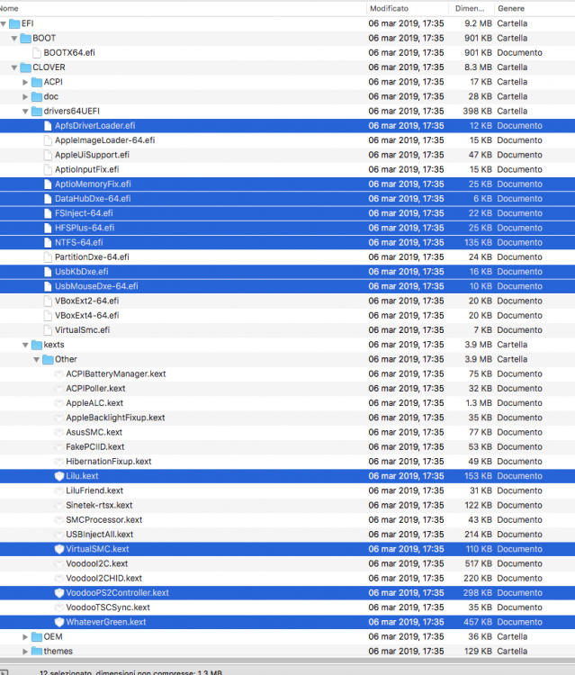Select the AppleUiSupport.efi file name

pos(92,155)
